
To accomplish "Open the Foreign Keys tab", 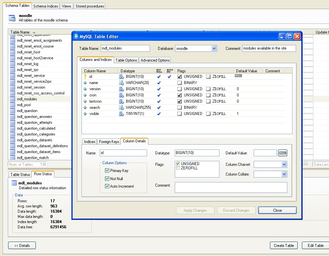I will [x=109, y=142].
